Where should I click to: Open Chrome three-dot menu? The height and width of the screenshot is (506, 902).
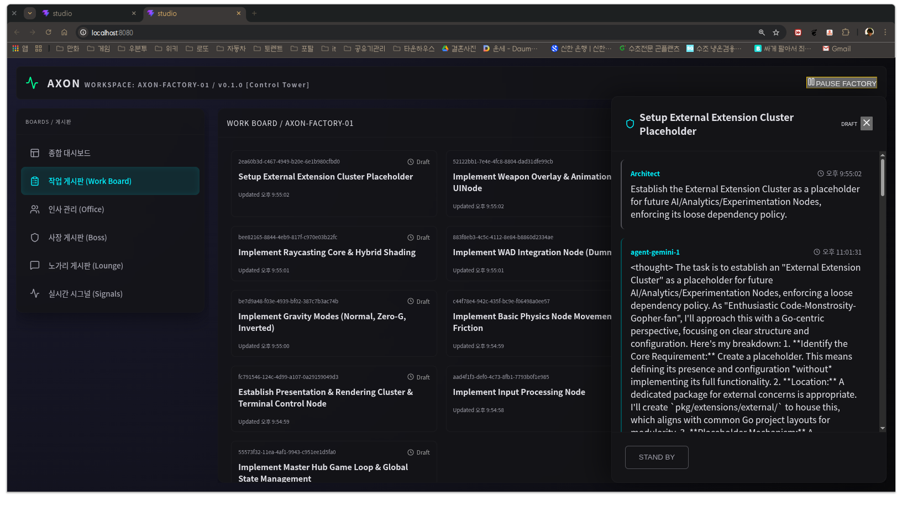click(885, 33)
